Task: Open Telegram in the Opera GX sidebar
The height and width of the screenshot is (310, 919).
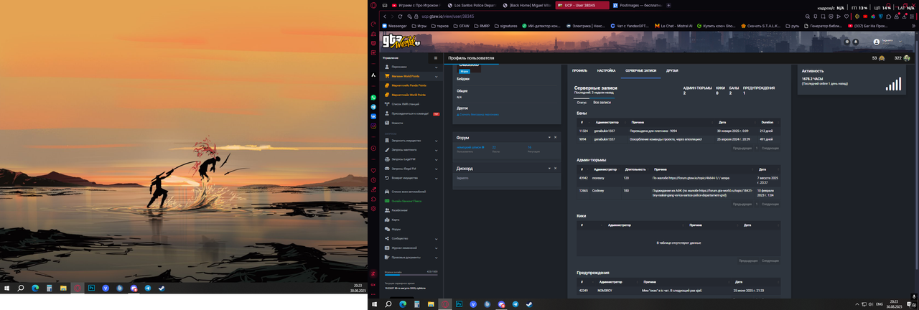Action: click(x=373, y=107)
